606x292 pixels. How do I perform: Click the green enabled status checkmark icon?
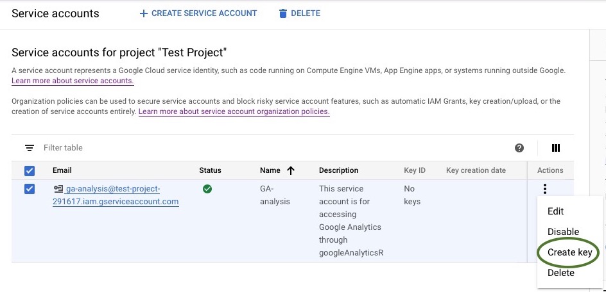pyautogui.click(x=207, y=189)
